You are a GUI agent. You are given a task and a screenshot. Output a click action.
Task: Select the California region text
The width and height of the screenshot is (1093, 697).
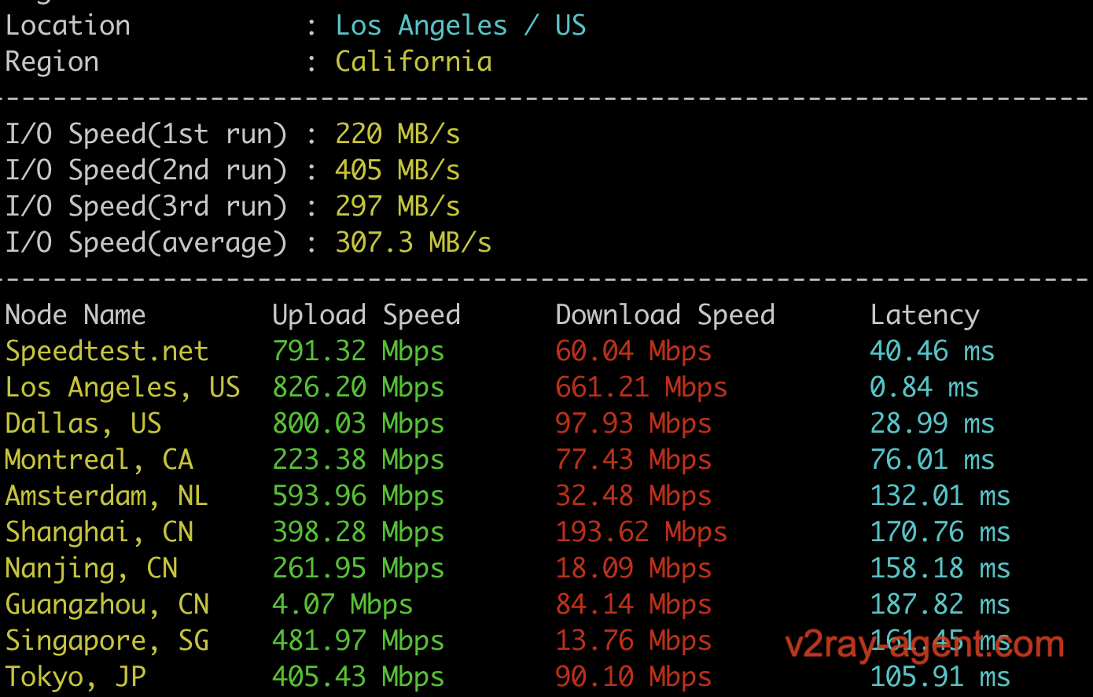click(414, 61)
